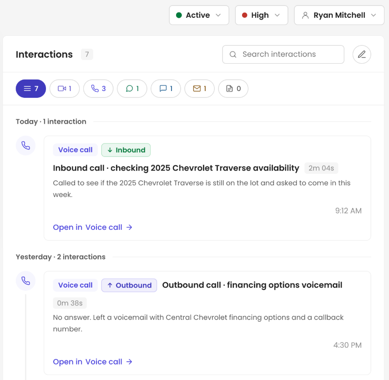Click title 'Inbound call · checking 2025 Chevrolet Traverse availability'
The width and height of the screenshot is (389, 380).
176,168
